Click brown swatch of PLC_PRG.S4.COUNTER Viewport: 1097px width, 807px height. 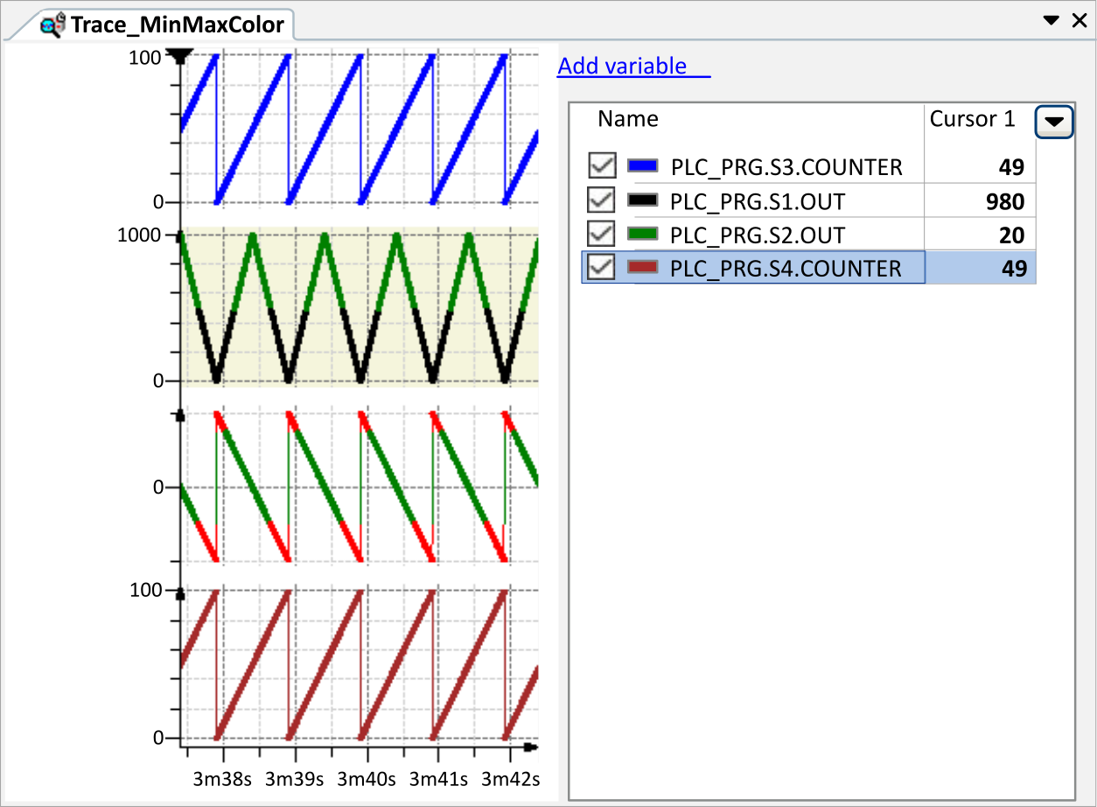[x=643, y=268]
